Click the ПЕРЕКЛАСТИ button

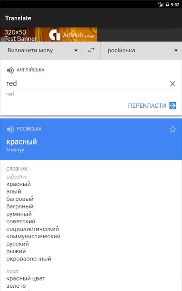coord(152,105)
